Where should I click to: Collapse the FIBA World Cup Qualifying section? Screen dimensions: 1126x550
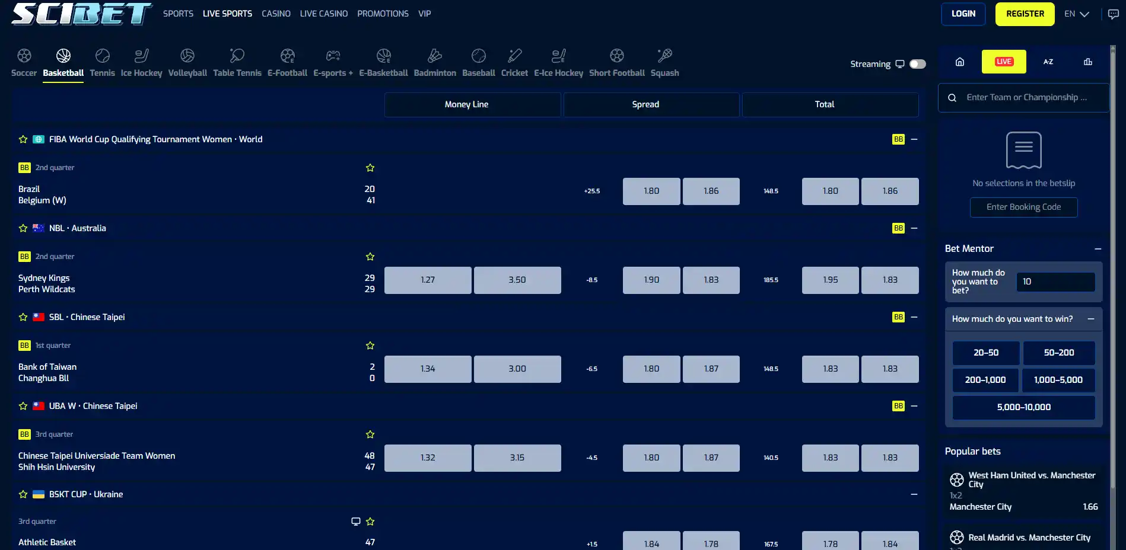click(914, 139)
